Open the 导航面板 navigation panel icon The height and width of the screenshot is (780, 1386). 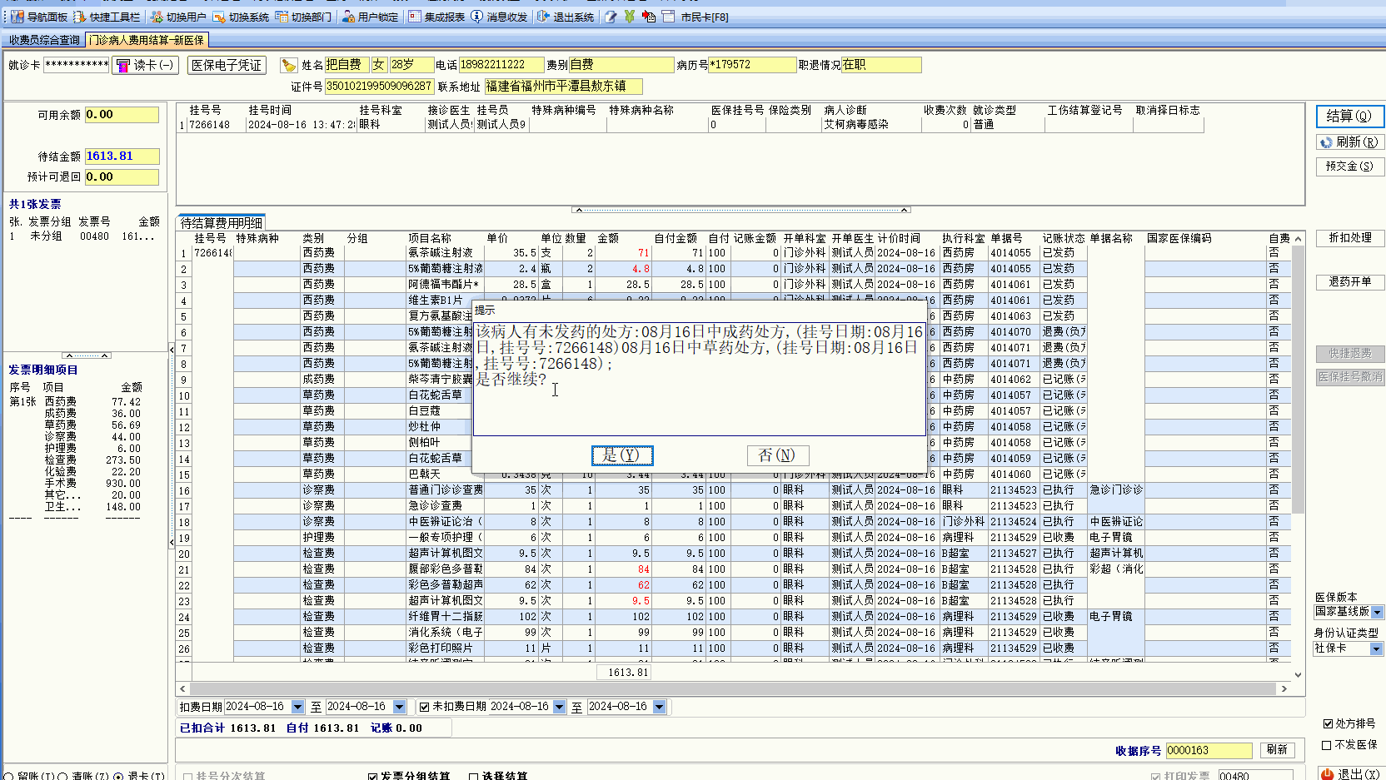[x=17, y=17]
